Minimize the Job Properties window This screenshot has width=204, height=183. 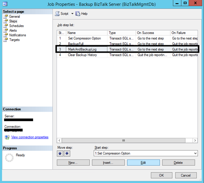coord(177,3)
